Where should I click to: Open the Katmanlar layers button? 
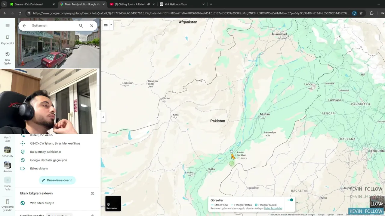[x=113, y=204]
